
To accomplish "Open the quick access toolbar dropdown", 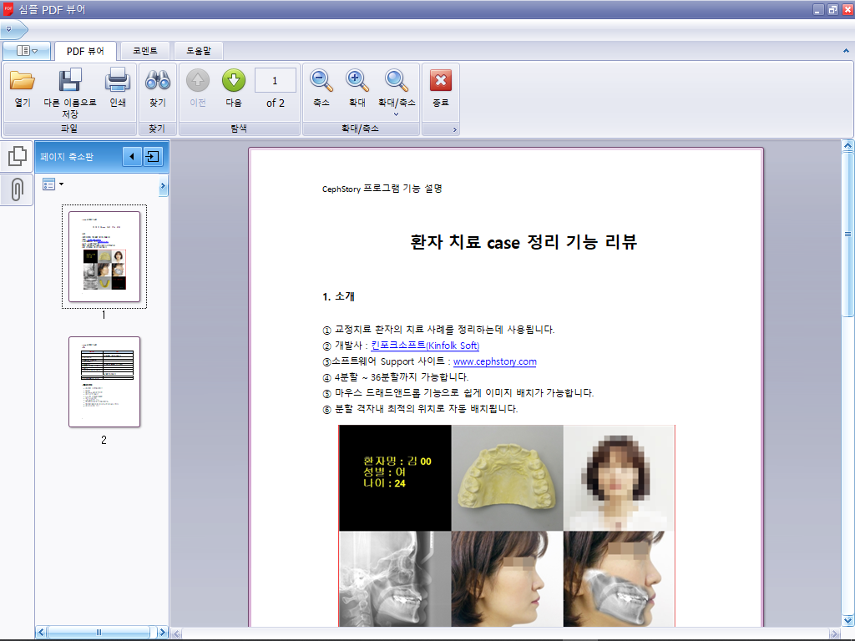I will tap(9, 29).
